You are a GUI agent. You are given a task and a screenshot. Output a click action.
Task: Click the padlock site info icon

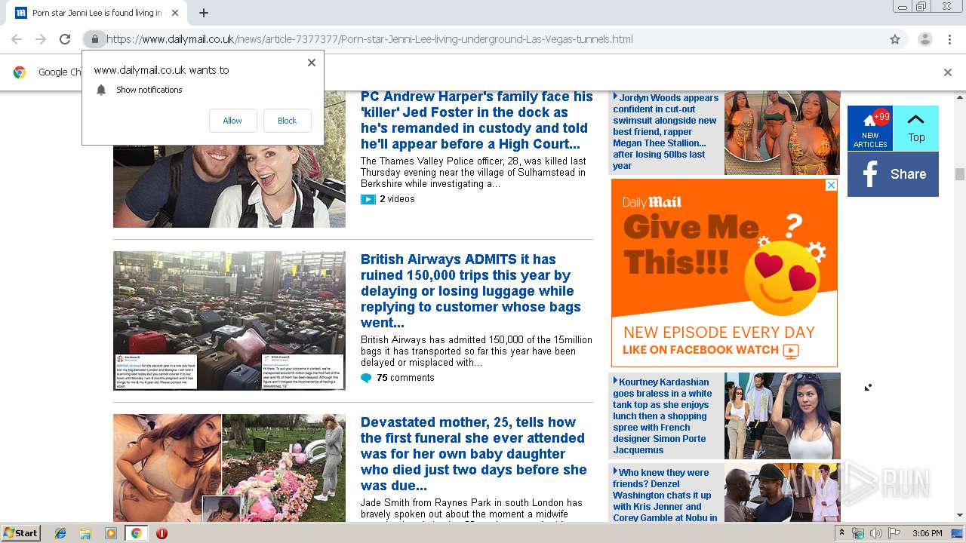(94, 39)
